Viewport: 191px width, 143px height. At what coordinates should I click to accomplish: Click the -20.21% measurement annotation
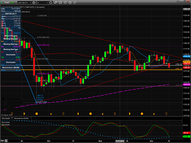pyautogui.click(x=40, y=98)
